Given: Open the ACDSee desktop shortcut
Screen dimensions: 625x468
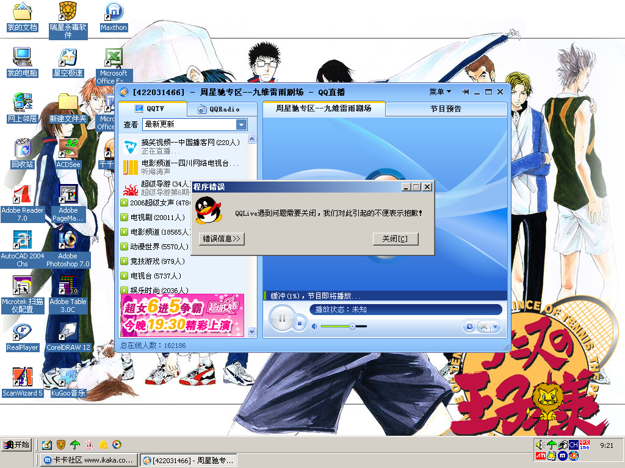Looking at the screenshot, I should (68, 154).
